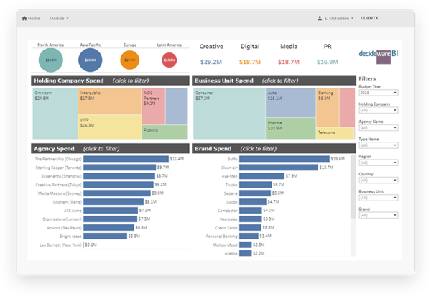Open the E. McFadden user menu
This screenshot has width=431, height=297.
click(339, 18)
